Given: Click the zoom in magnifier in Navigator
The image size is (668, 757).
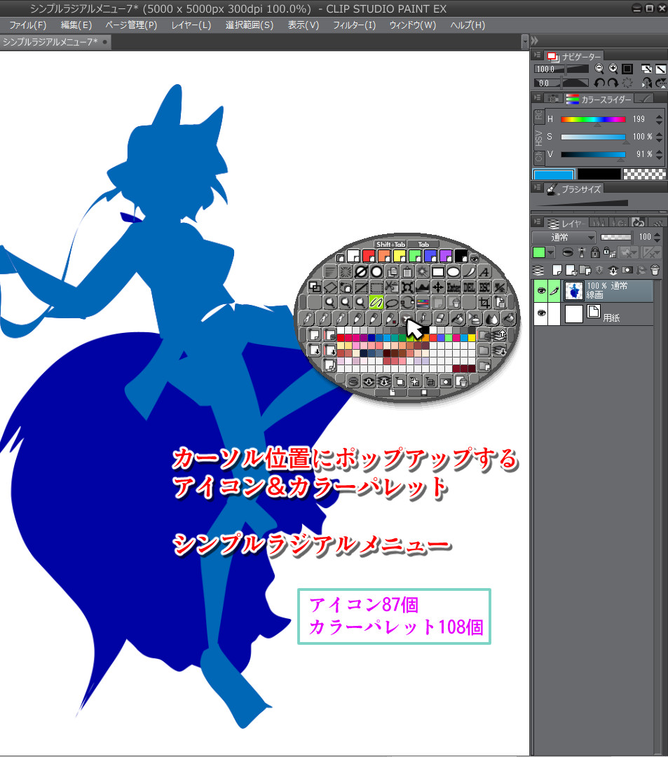Looking at the screenshot, I should [613, 69].
